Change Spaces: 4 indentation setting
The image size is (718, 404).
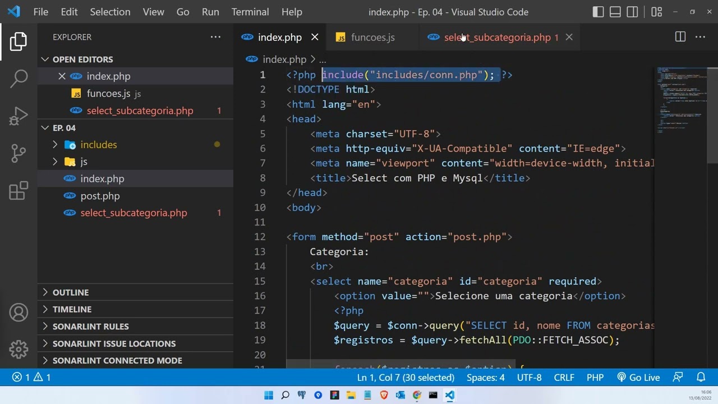pos(486,378)
